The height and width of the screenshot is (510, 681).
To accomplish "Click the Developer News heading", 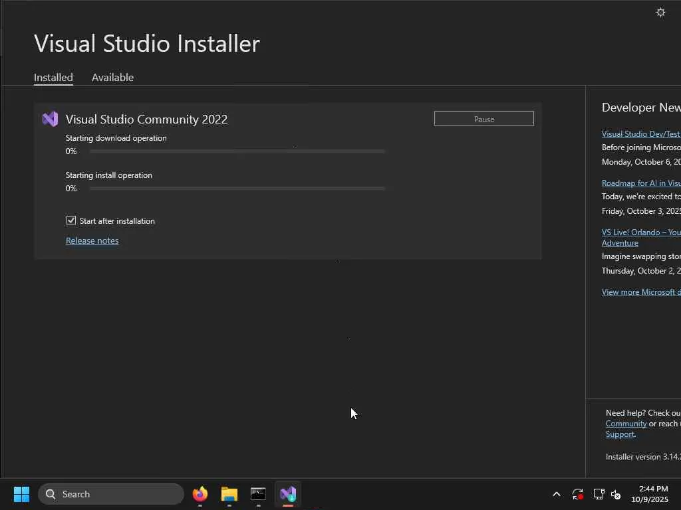I will [x=641, y=107].
